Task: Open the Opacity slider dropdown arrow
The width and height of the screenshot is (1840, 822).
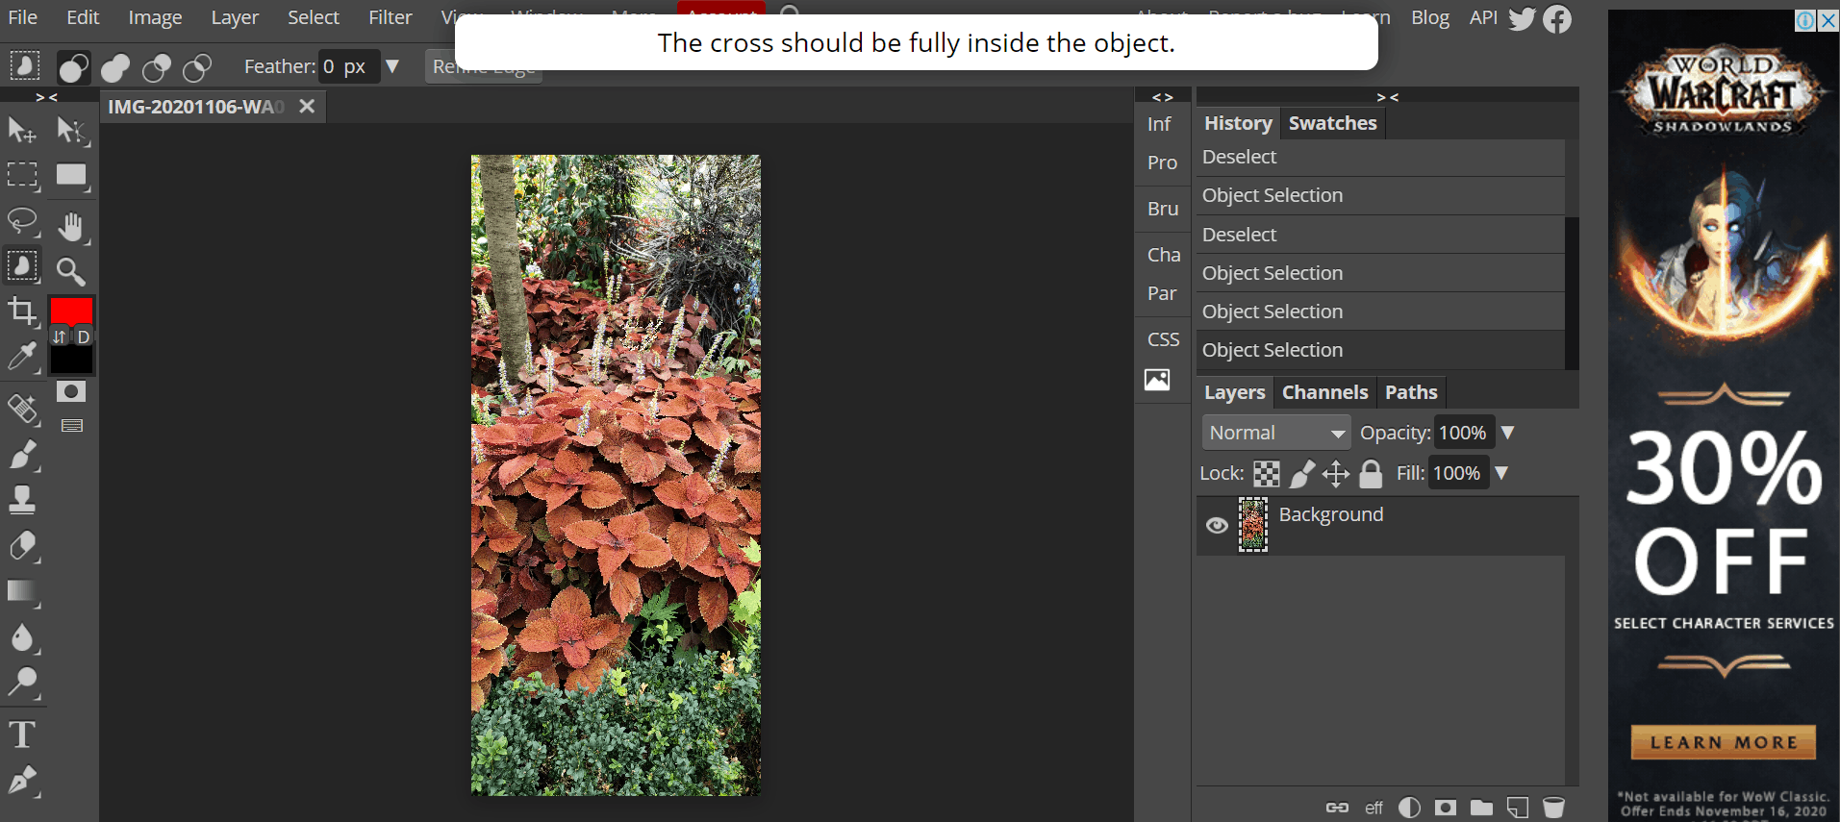Action: coord(1507,433)
